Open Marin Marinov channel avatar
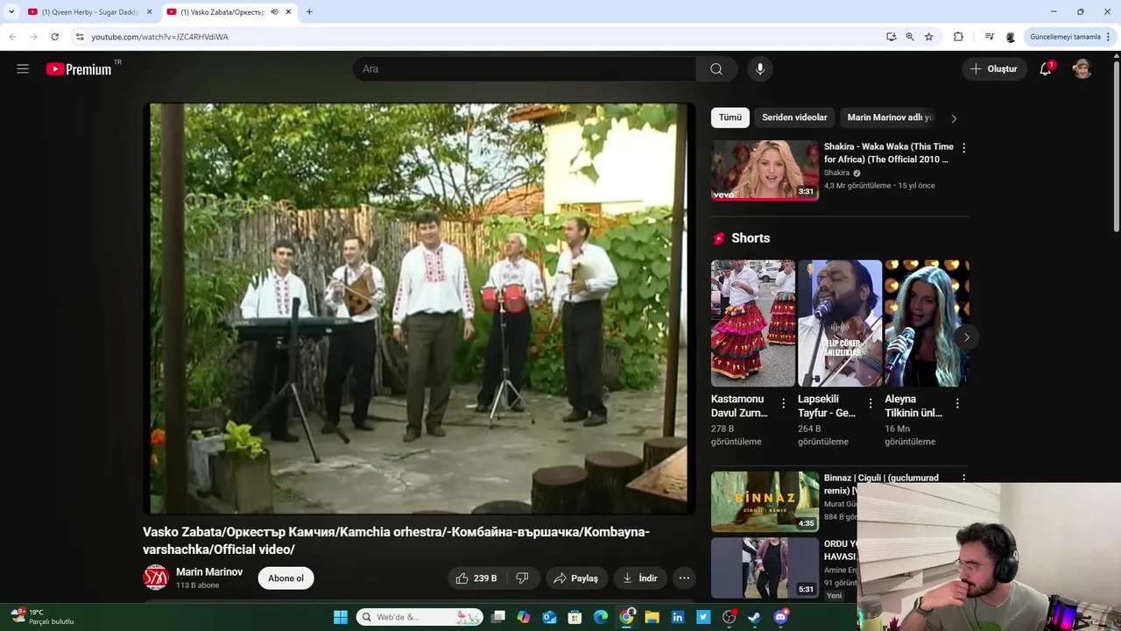 point(156,578)
